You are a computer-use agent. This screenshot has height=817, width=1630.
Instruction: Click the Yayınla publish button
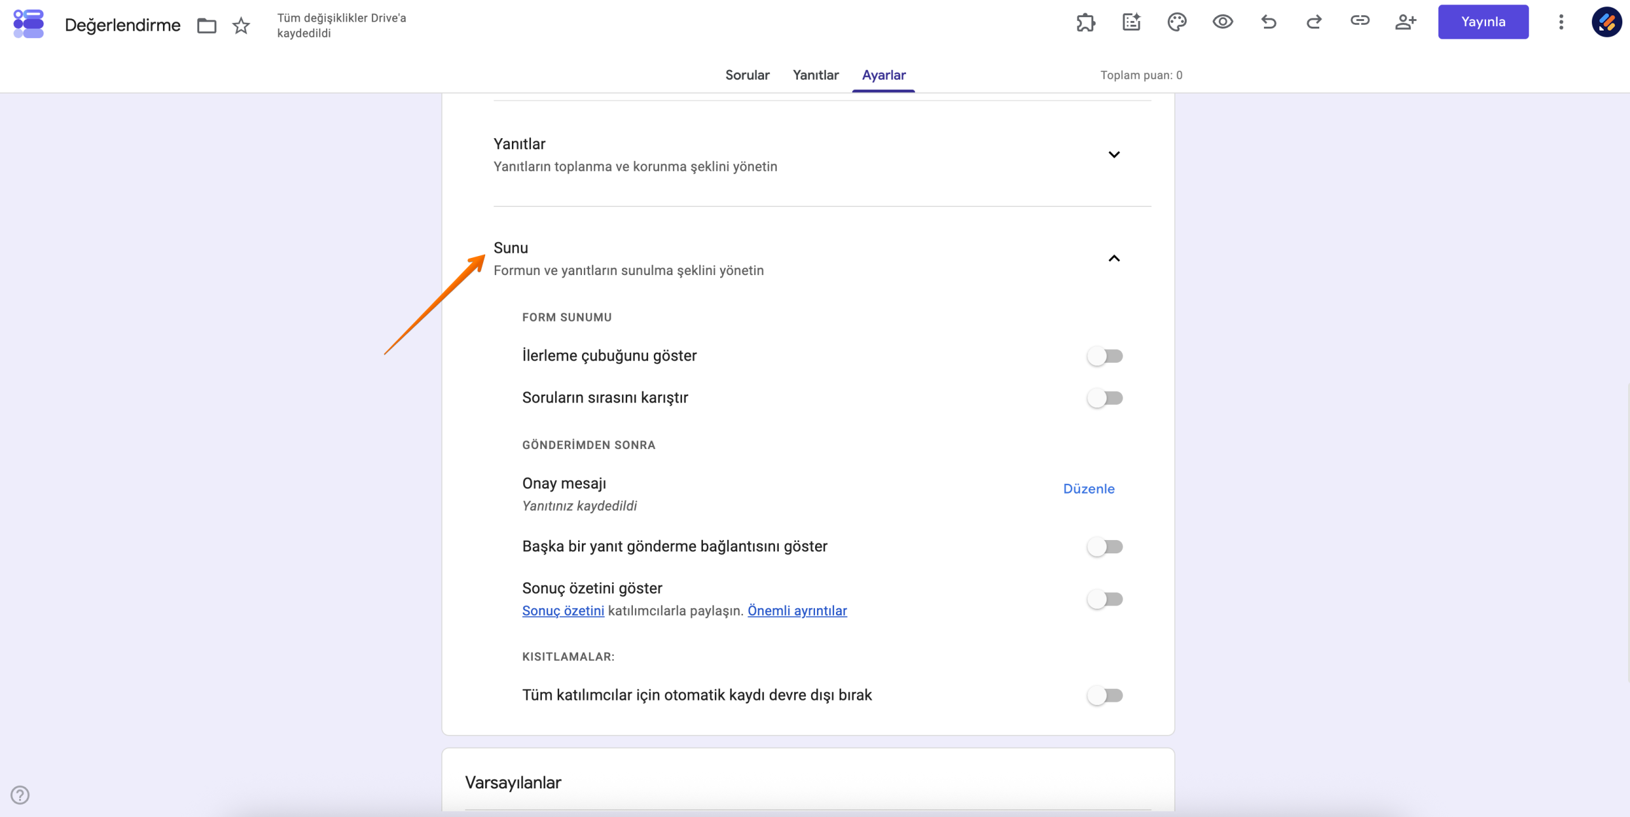1483,22
